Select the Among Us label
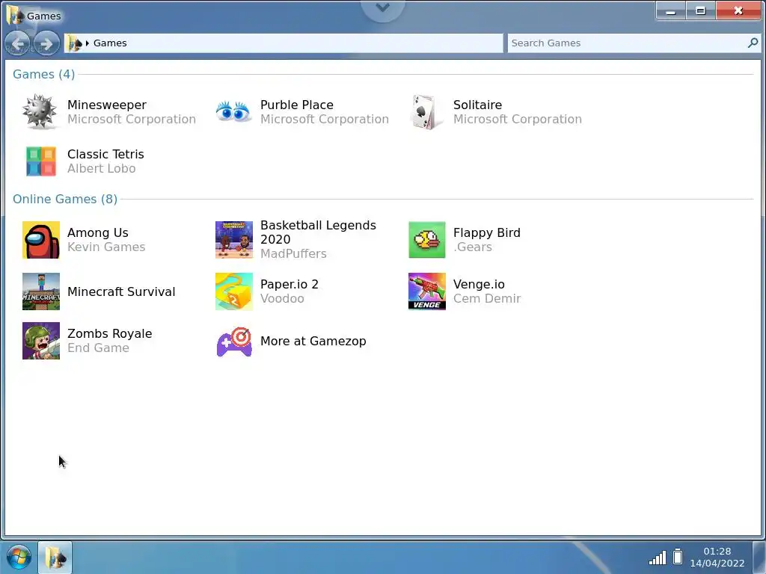The width and height of the screenshot is (766, 574). point(98,233)
